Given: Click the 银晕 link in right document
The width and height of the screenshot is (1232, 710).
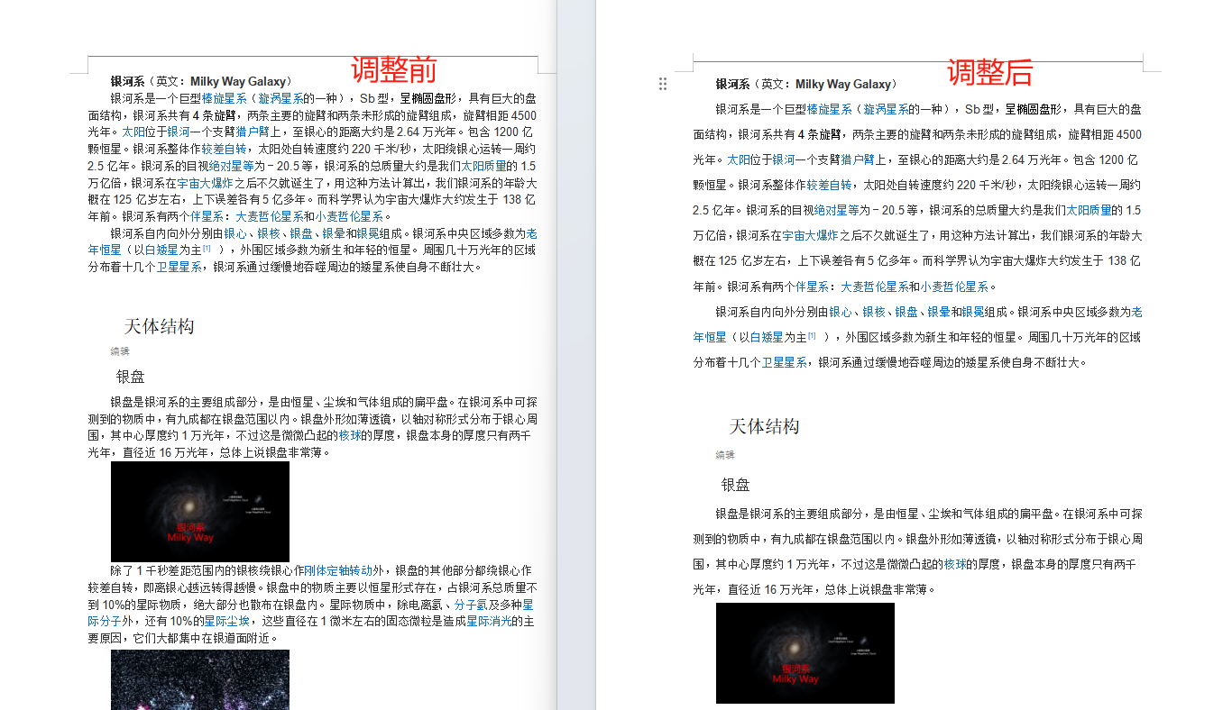Looking at the screenshot, I should 939,312.
